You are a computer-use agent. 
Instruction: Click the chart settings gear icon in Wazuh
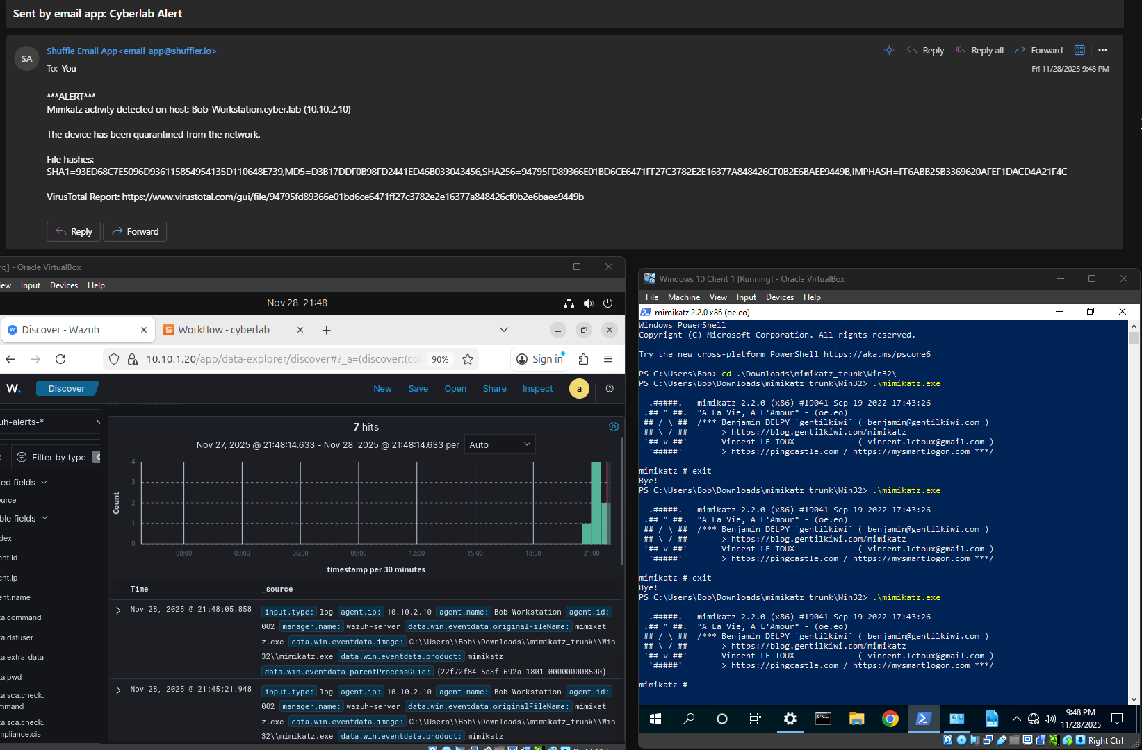coord(614,426)
